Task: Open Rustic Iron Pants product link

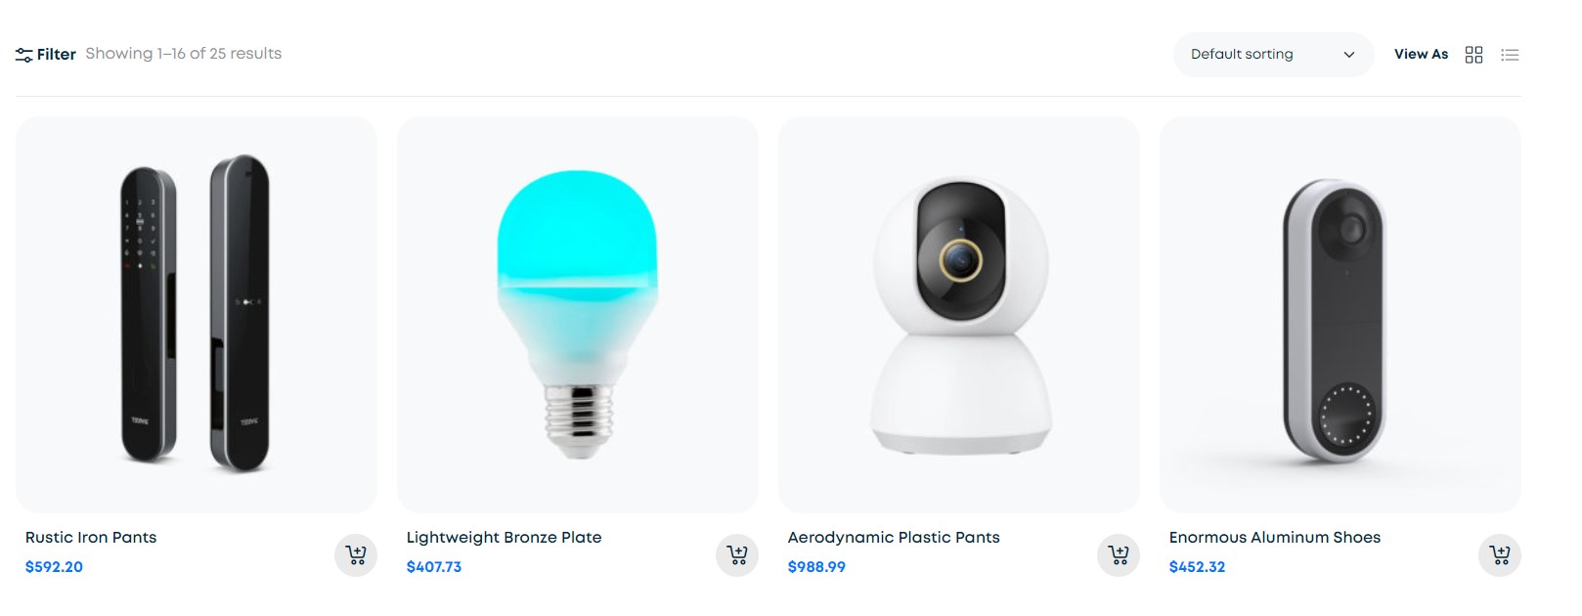Action: pos(91,537)
